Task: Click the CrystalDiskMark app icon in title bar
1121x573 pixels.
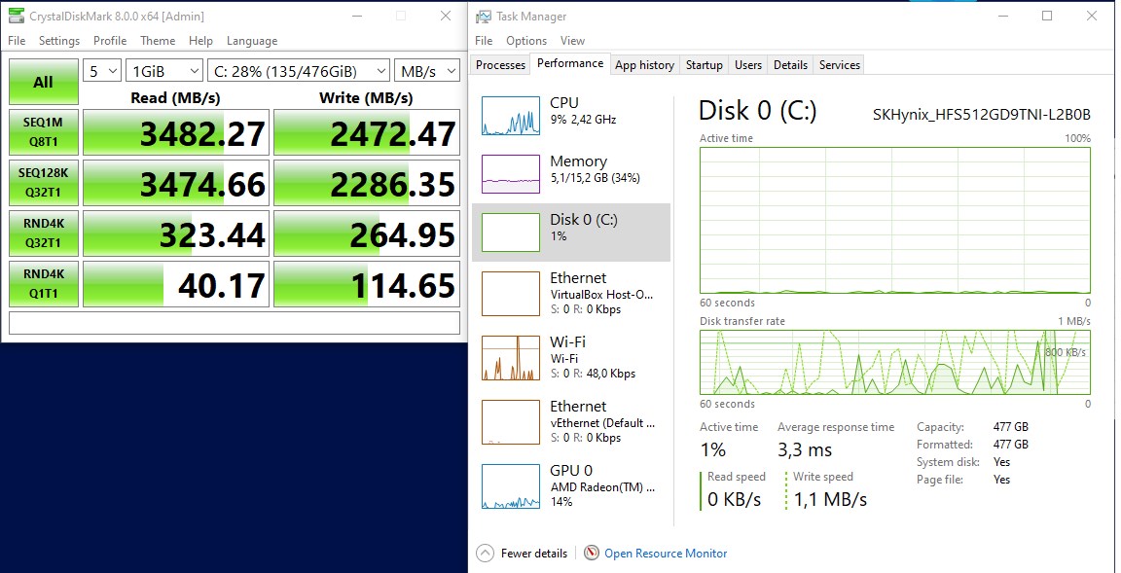Action: [16, 17]
